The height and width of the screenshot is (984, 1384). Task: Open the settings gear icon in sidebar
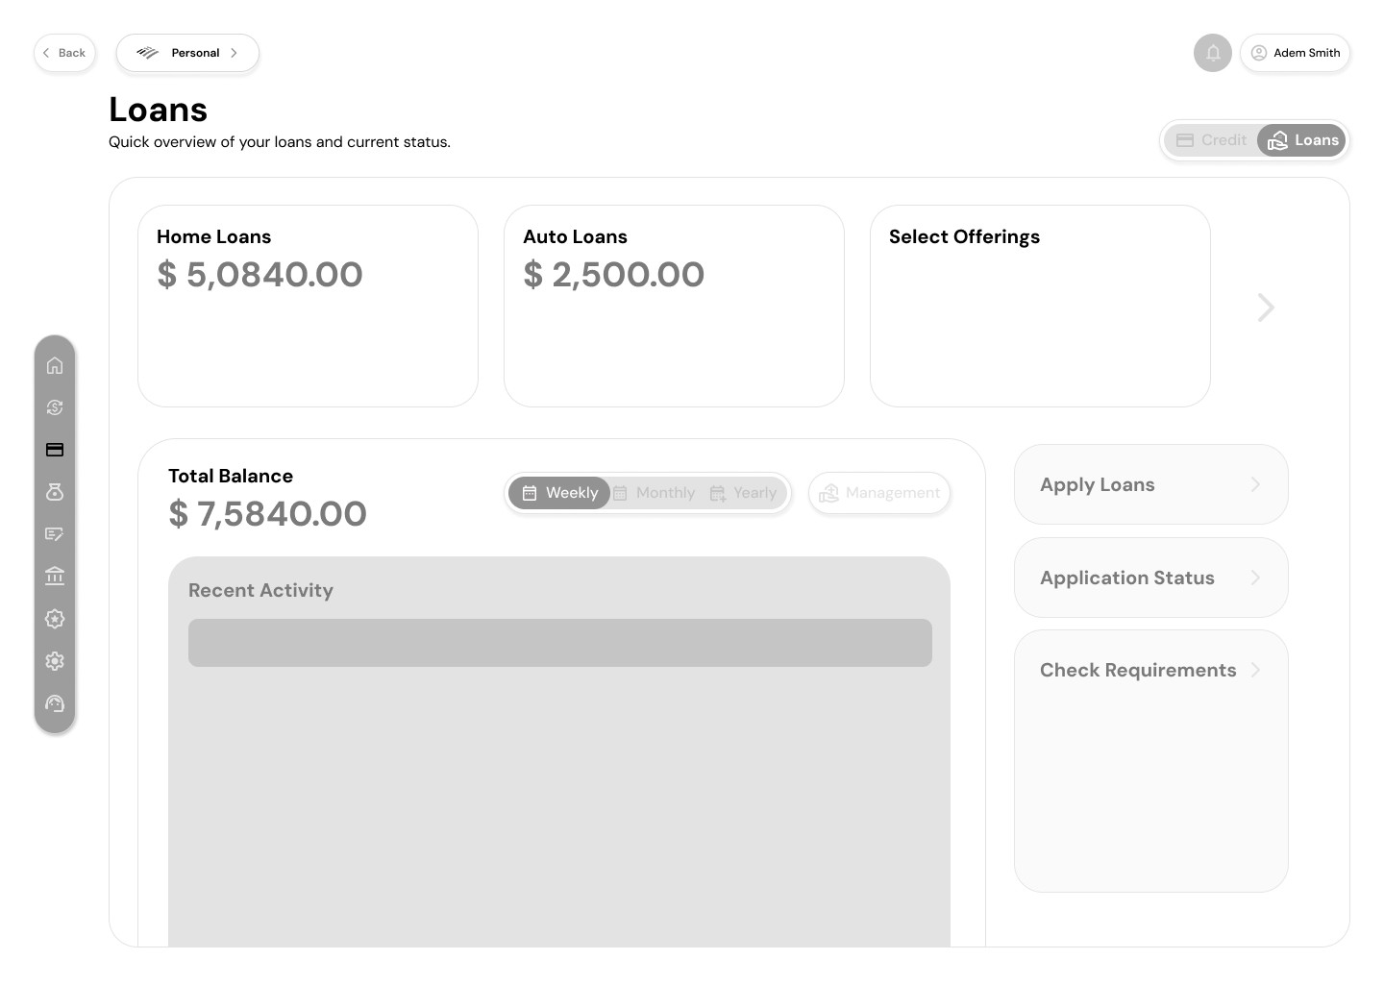(x=55, y=661)
